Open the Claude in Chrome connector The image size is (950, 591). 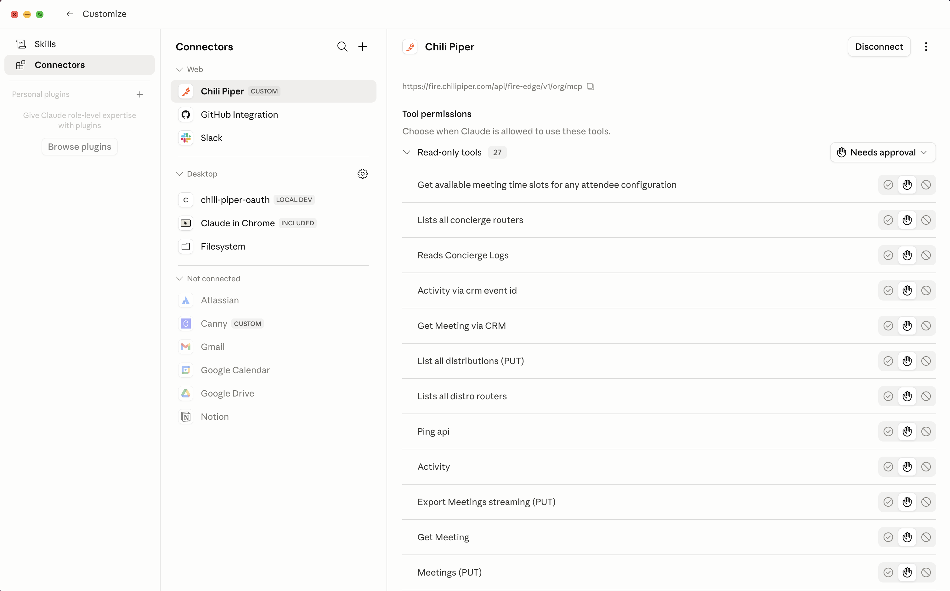[x=273, y=223]
